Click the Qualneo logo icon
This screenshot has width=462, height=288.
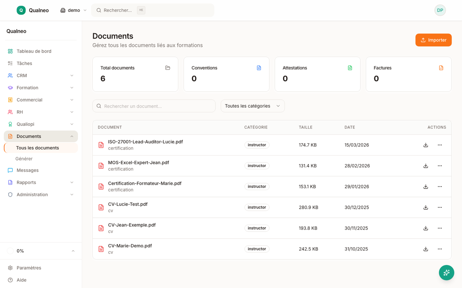click(x=21, y=10)
